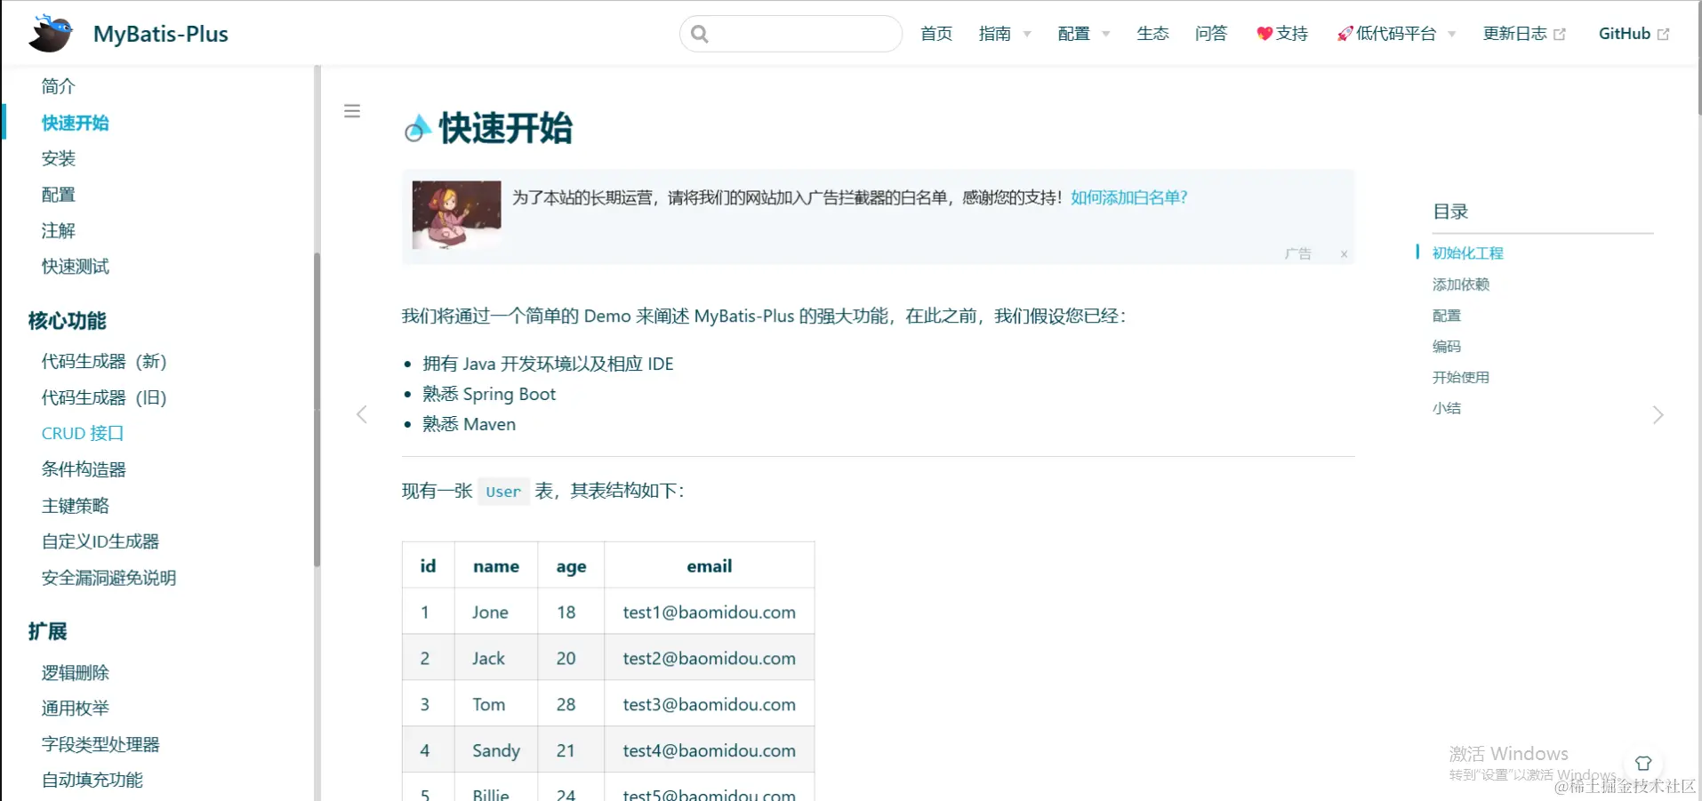Viewport: 1702px width, 801px height.
Task: Click the 熟悉 Spring Boot bullet
Action: [489, 394]
